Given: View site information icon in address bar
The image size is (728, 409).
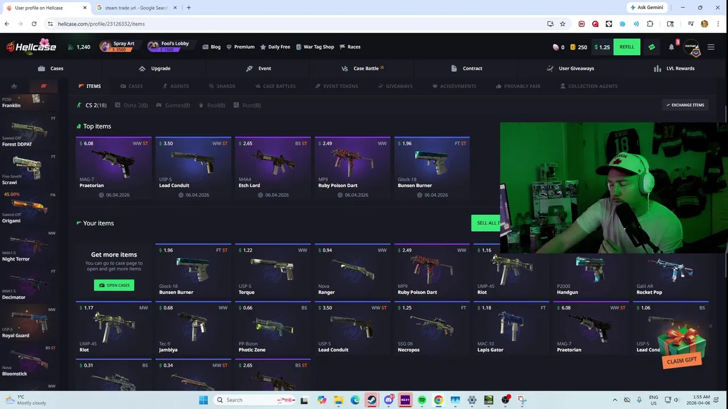Looking at the screenshot, I should [x=50, y=24].
